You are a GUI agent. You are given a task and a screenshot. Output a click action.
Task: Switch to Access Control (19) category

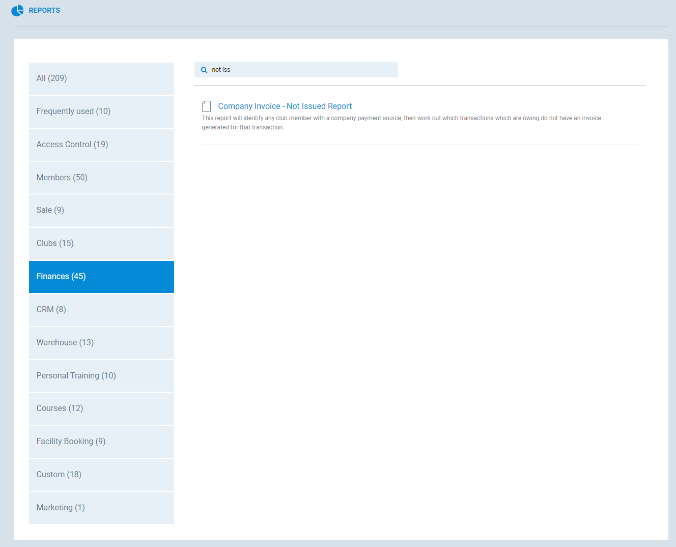coord(101,145)
